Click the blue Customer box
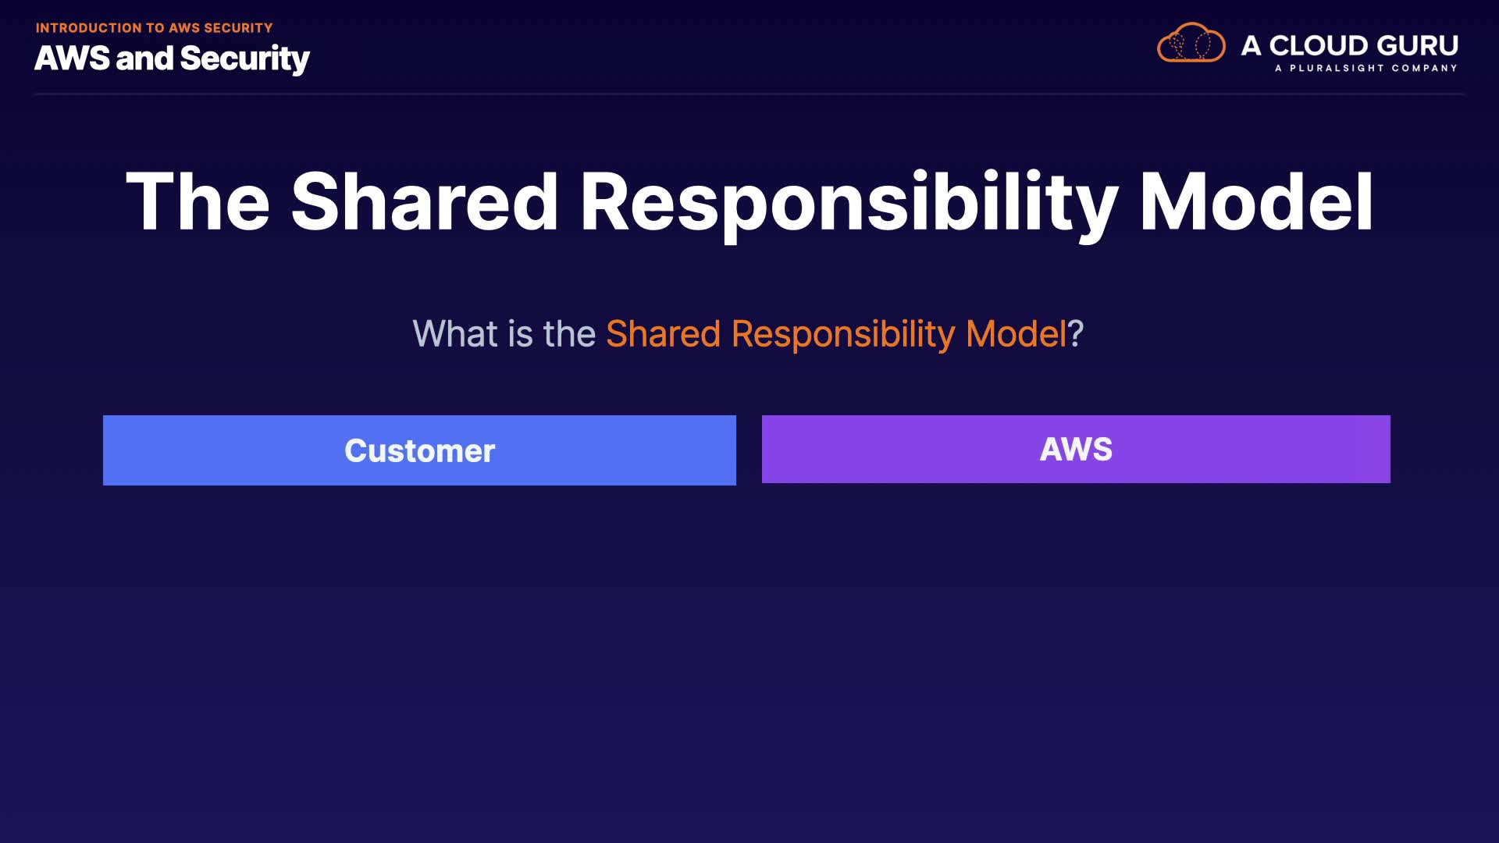The height and width of the screenshot is (843, 1499). click(419, 450)
